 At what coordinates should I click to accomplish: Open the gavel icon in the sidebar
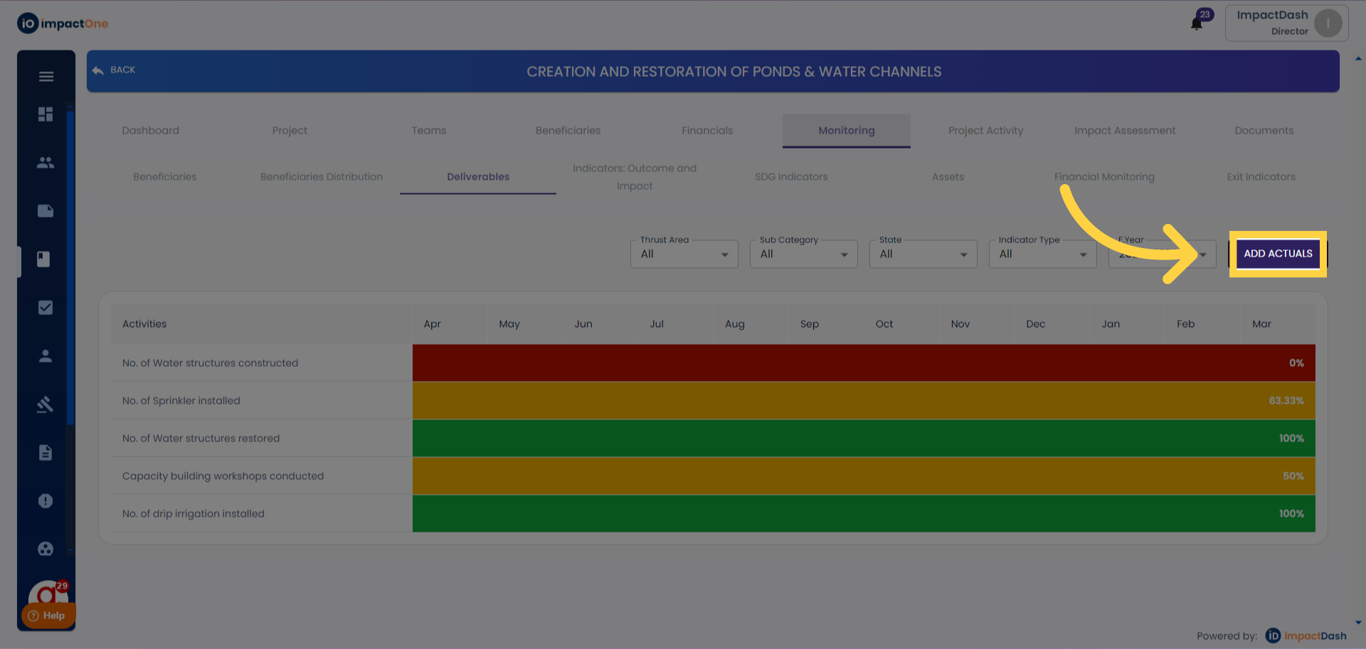pyautogui.click(x=46, y=404)
